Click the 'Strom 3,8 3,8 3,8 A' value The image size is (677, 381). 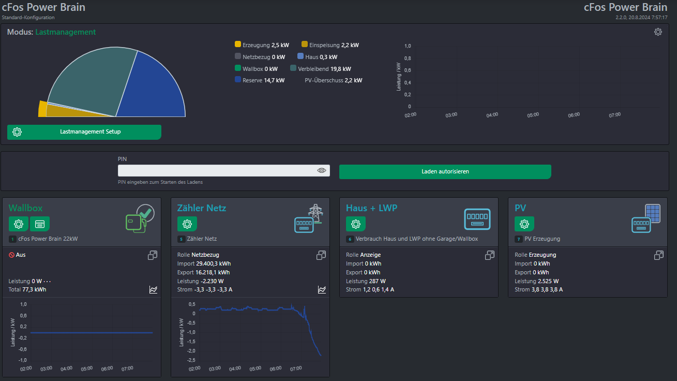click(538, 289)
